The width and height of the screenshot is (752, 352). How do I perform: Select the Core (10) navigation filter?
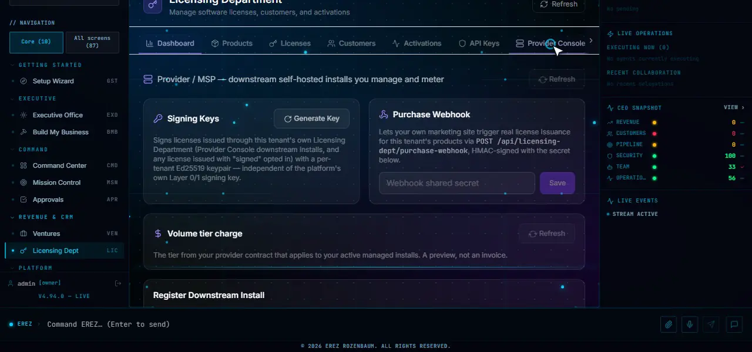click(36, 42)
